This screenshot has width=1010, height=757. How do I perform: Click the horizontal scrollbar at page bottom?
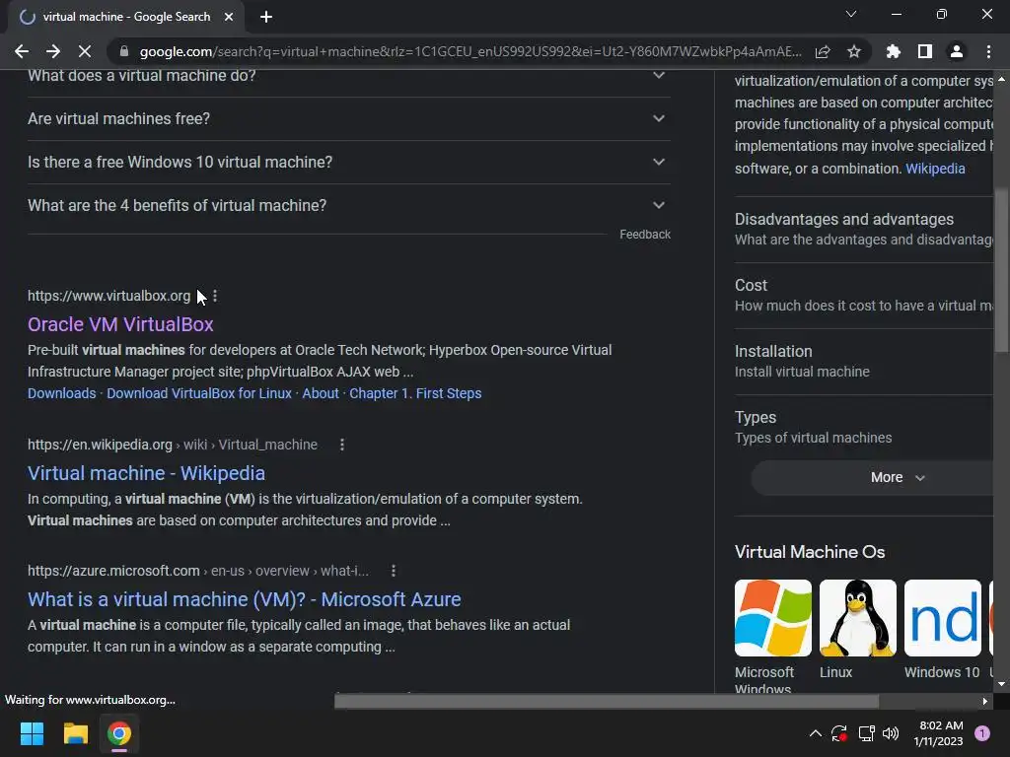coord(607,701)
